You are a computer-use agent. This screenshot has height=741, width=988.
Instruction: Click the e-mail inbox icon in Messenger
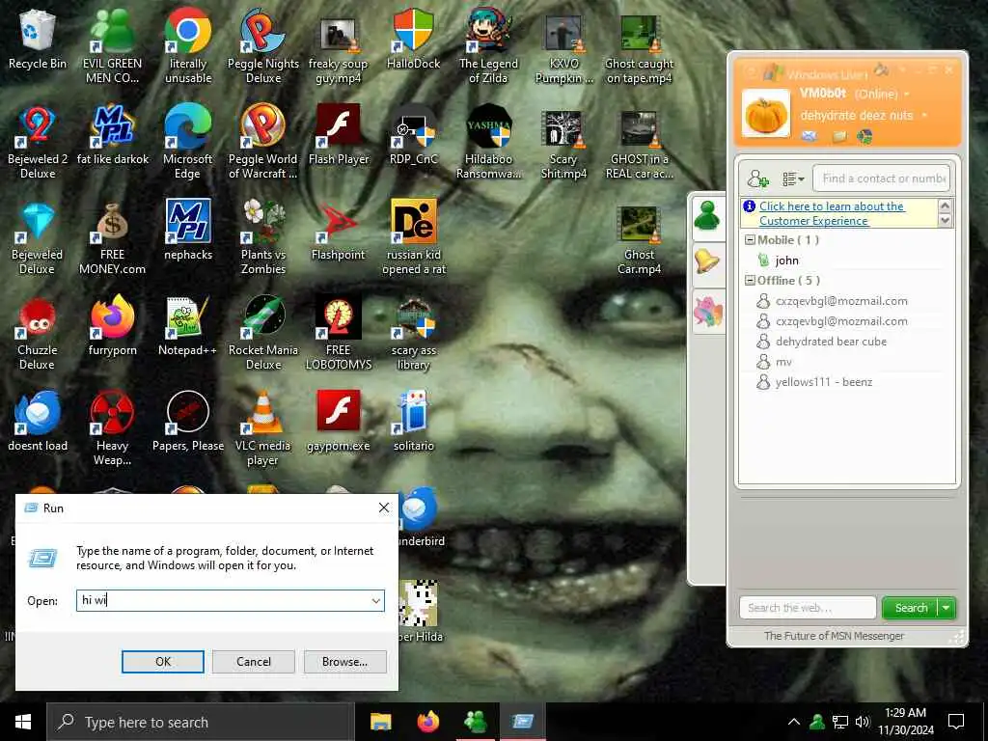[x=810, y=135]
